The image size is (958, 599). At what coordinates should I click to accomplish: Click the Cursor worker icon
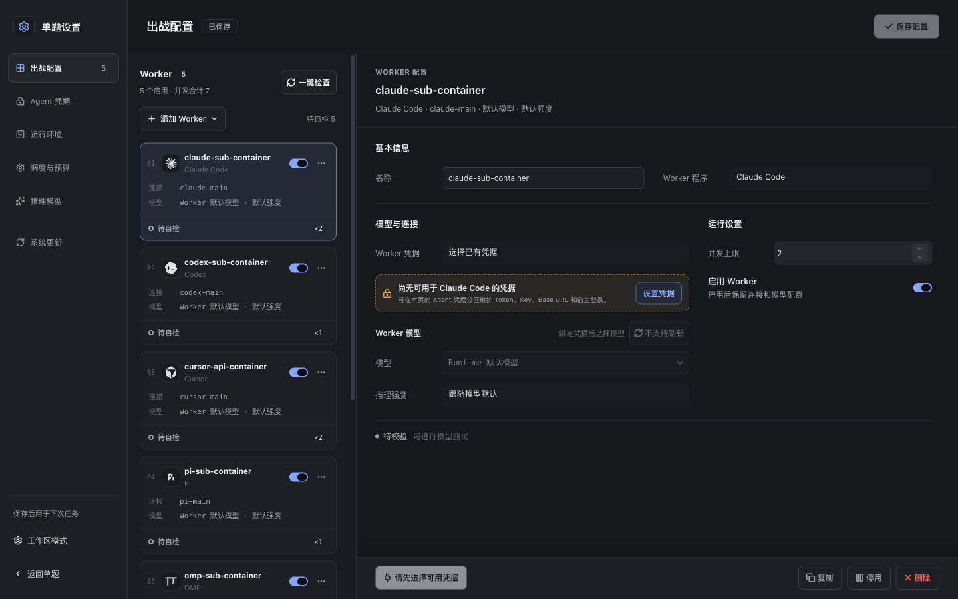pyautogui.click(x=171, y=372)
